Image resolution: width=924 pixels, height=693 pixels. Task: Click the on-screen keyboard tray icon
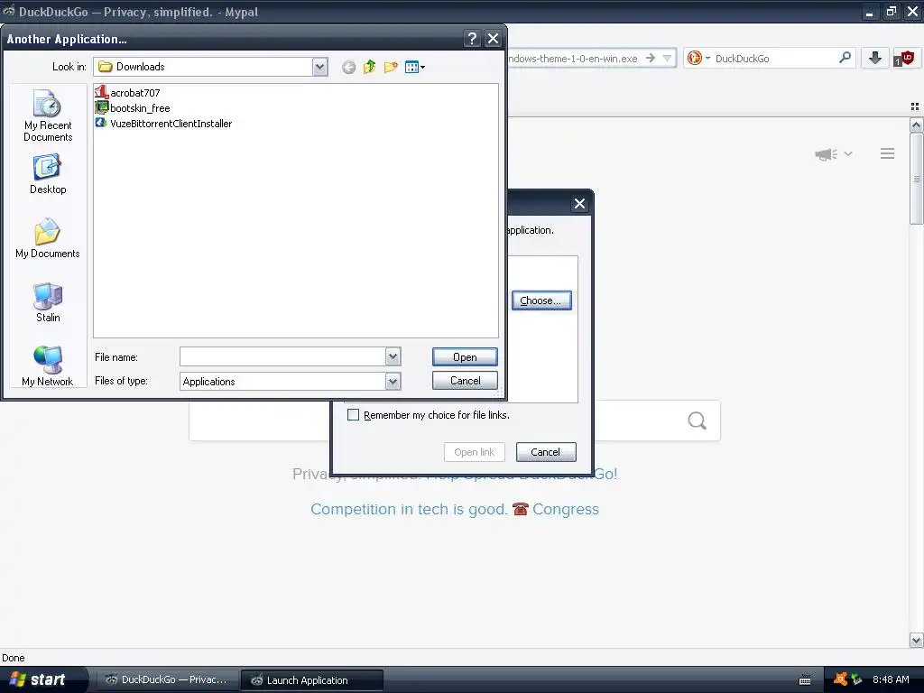coord(804,680)
